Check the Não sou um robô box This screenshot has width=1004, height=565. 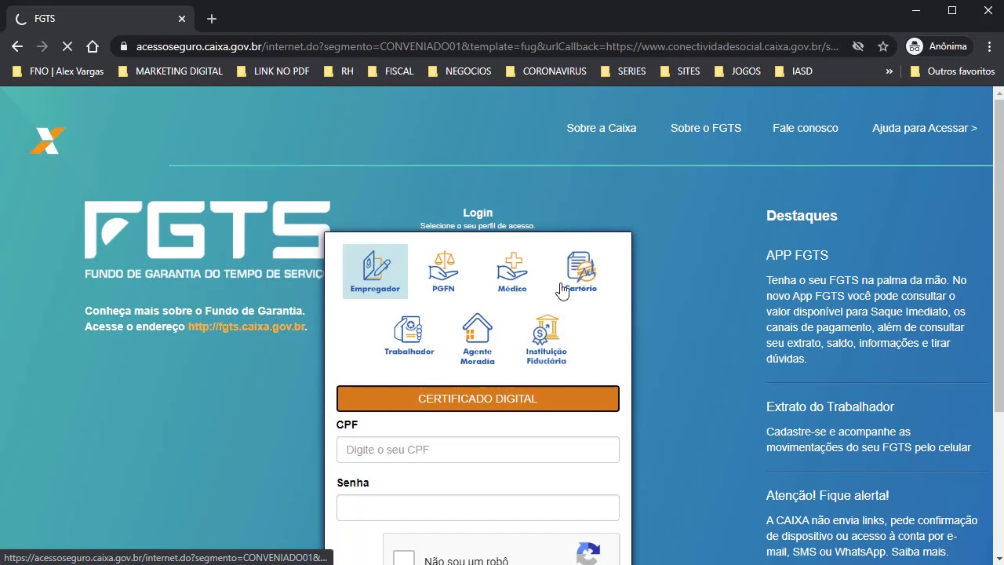coord(404,559)
